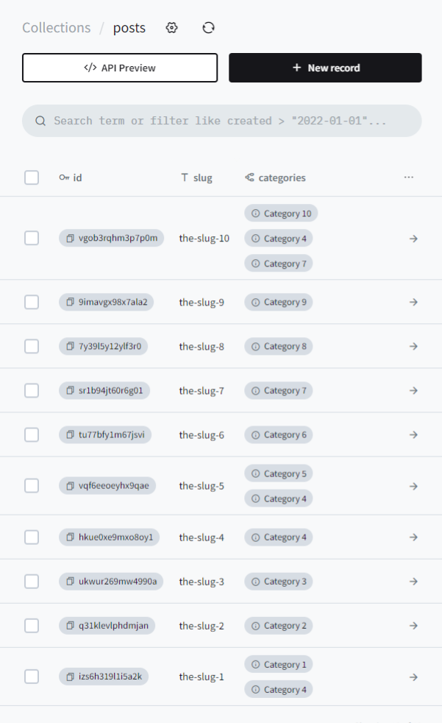Click the text-type icon next to slug
The width and height of the screenshot is (442, 723).
(186, 177)
